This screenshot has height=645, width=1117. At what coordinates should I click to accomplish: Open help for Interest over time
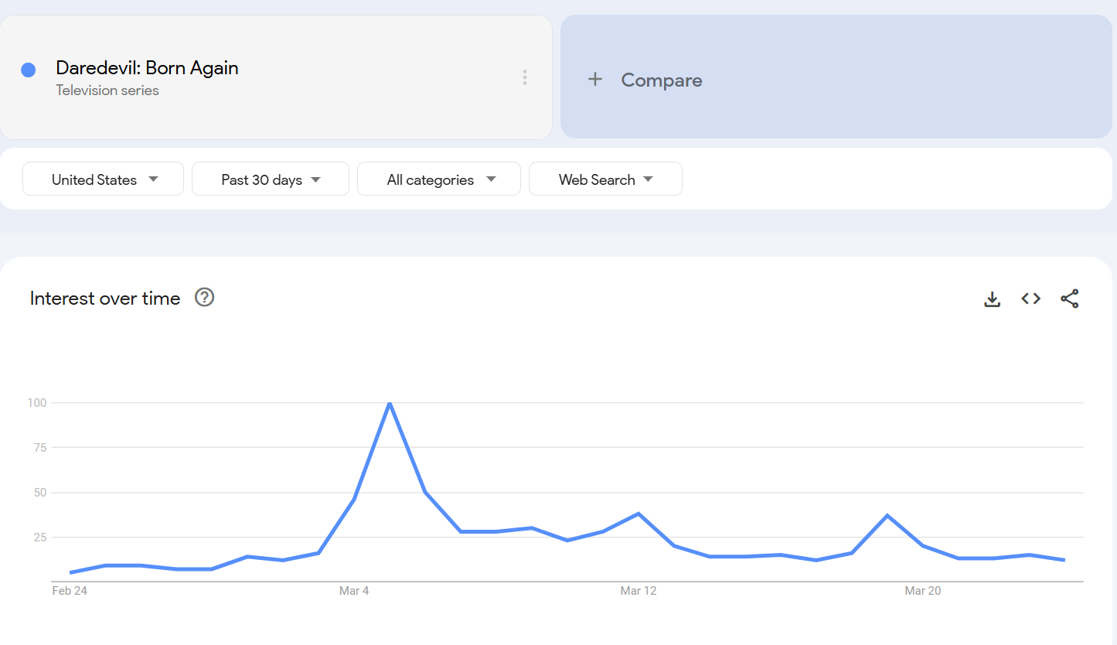(204, 297)
